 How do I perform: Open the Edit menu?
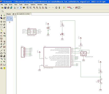pyautogui.click(x=6, y=5)
